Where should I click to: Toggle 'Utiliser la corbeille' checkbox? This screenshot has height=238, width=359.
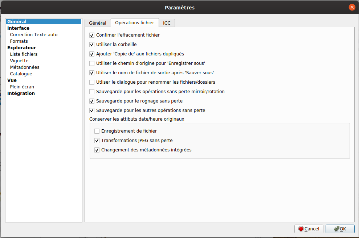[92, 45]
